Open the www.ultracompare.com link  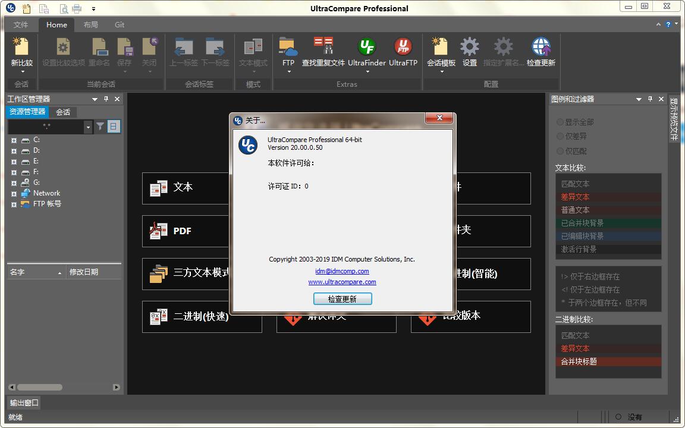tap(342, 282)
